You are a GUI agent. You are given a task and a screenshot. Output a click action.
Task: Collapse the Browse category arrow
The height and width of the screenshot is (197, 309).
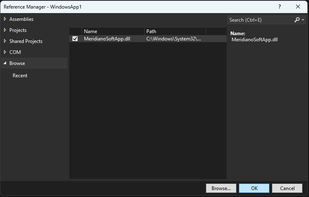coord(5,63)
